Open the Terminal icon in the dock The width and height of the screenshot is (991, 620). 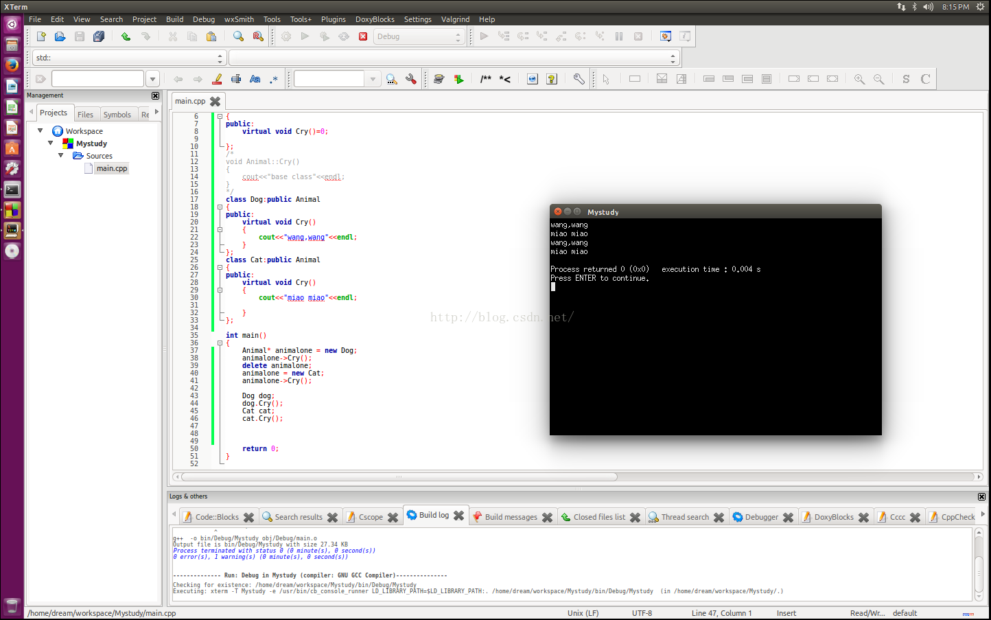12,189
